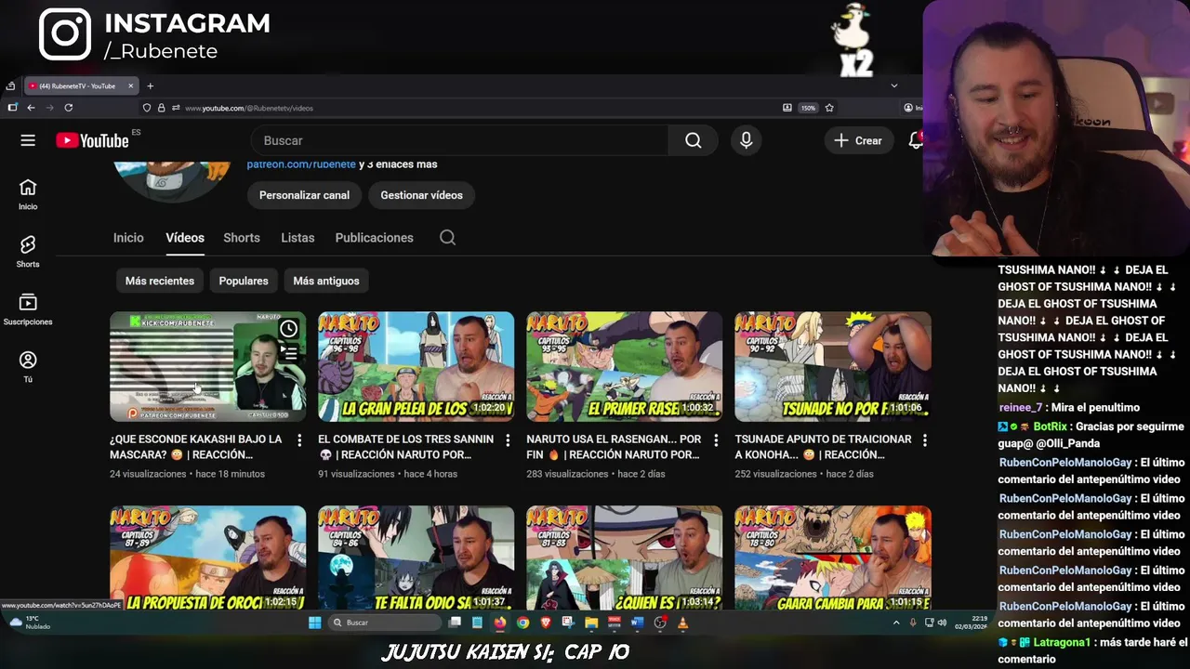This screenshot has height=669, width=1190.
Task: Open Brave browser from taskbar
Action: click(546, 623)
